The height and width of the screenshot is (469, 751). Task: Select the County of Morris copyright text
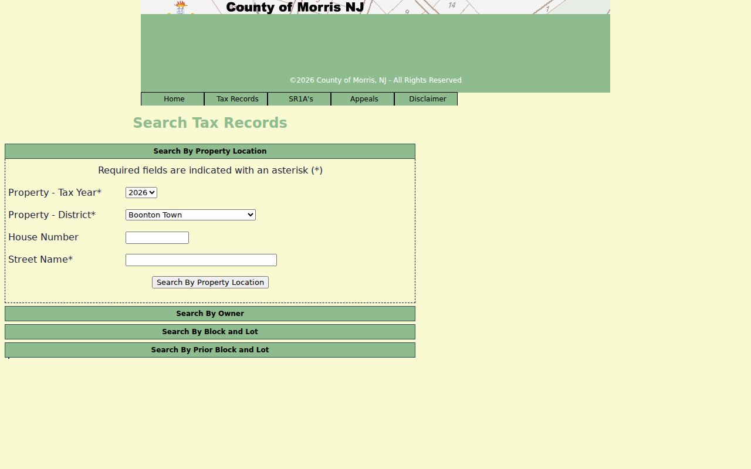coord(375,80)
